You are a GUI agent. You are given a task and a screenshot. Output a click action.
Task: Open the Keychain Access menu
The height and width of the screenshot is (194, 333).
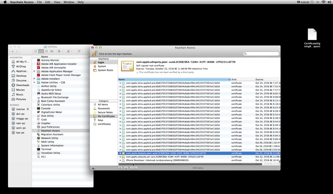(22, 2)
